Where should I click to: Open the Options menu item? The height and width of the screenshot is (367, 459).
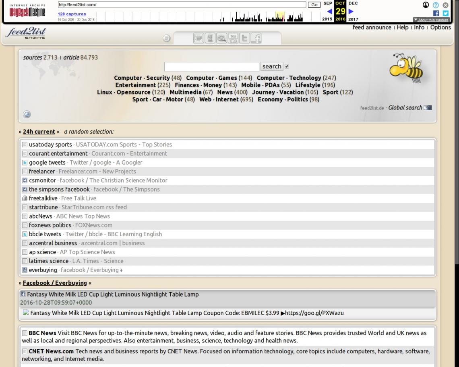tap(440, 27)
